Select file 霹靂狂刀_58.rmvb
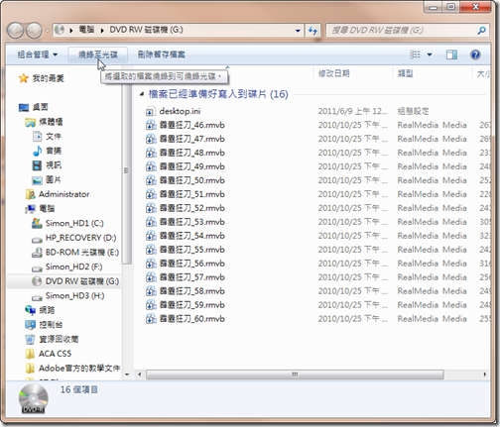The width and height of the screenshot is (500, 427). (x=186, y=291)
